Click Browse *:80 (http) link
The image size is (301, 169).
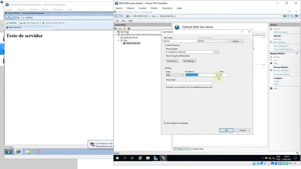pyautogui.click(x=281, y=70)
